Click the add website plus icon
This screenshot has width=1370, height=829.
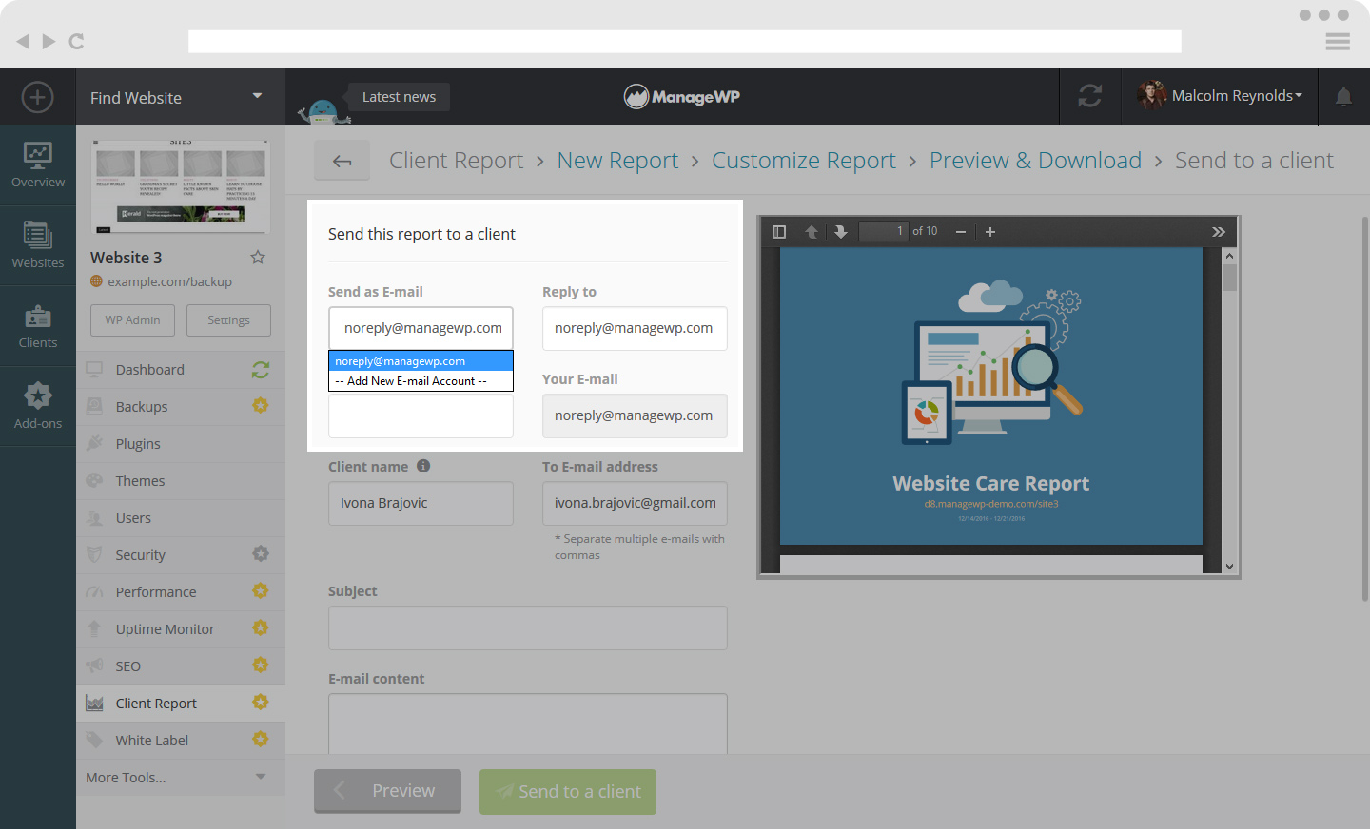(x=37, y=97)
